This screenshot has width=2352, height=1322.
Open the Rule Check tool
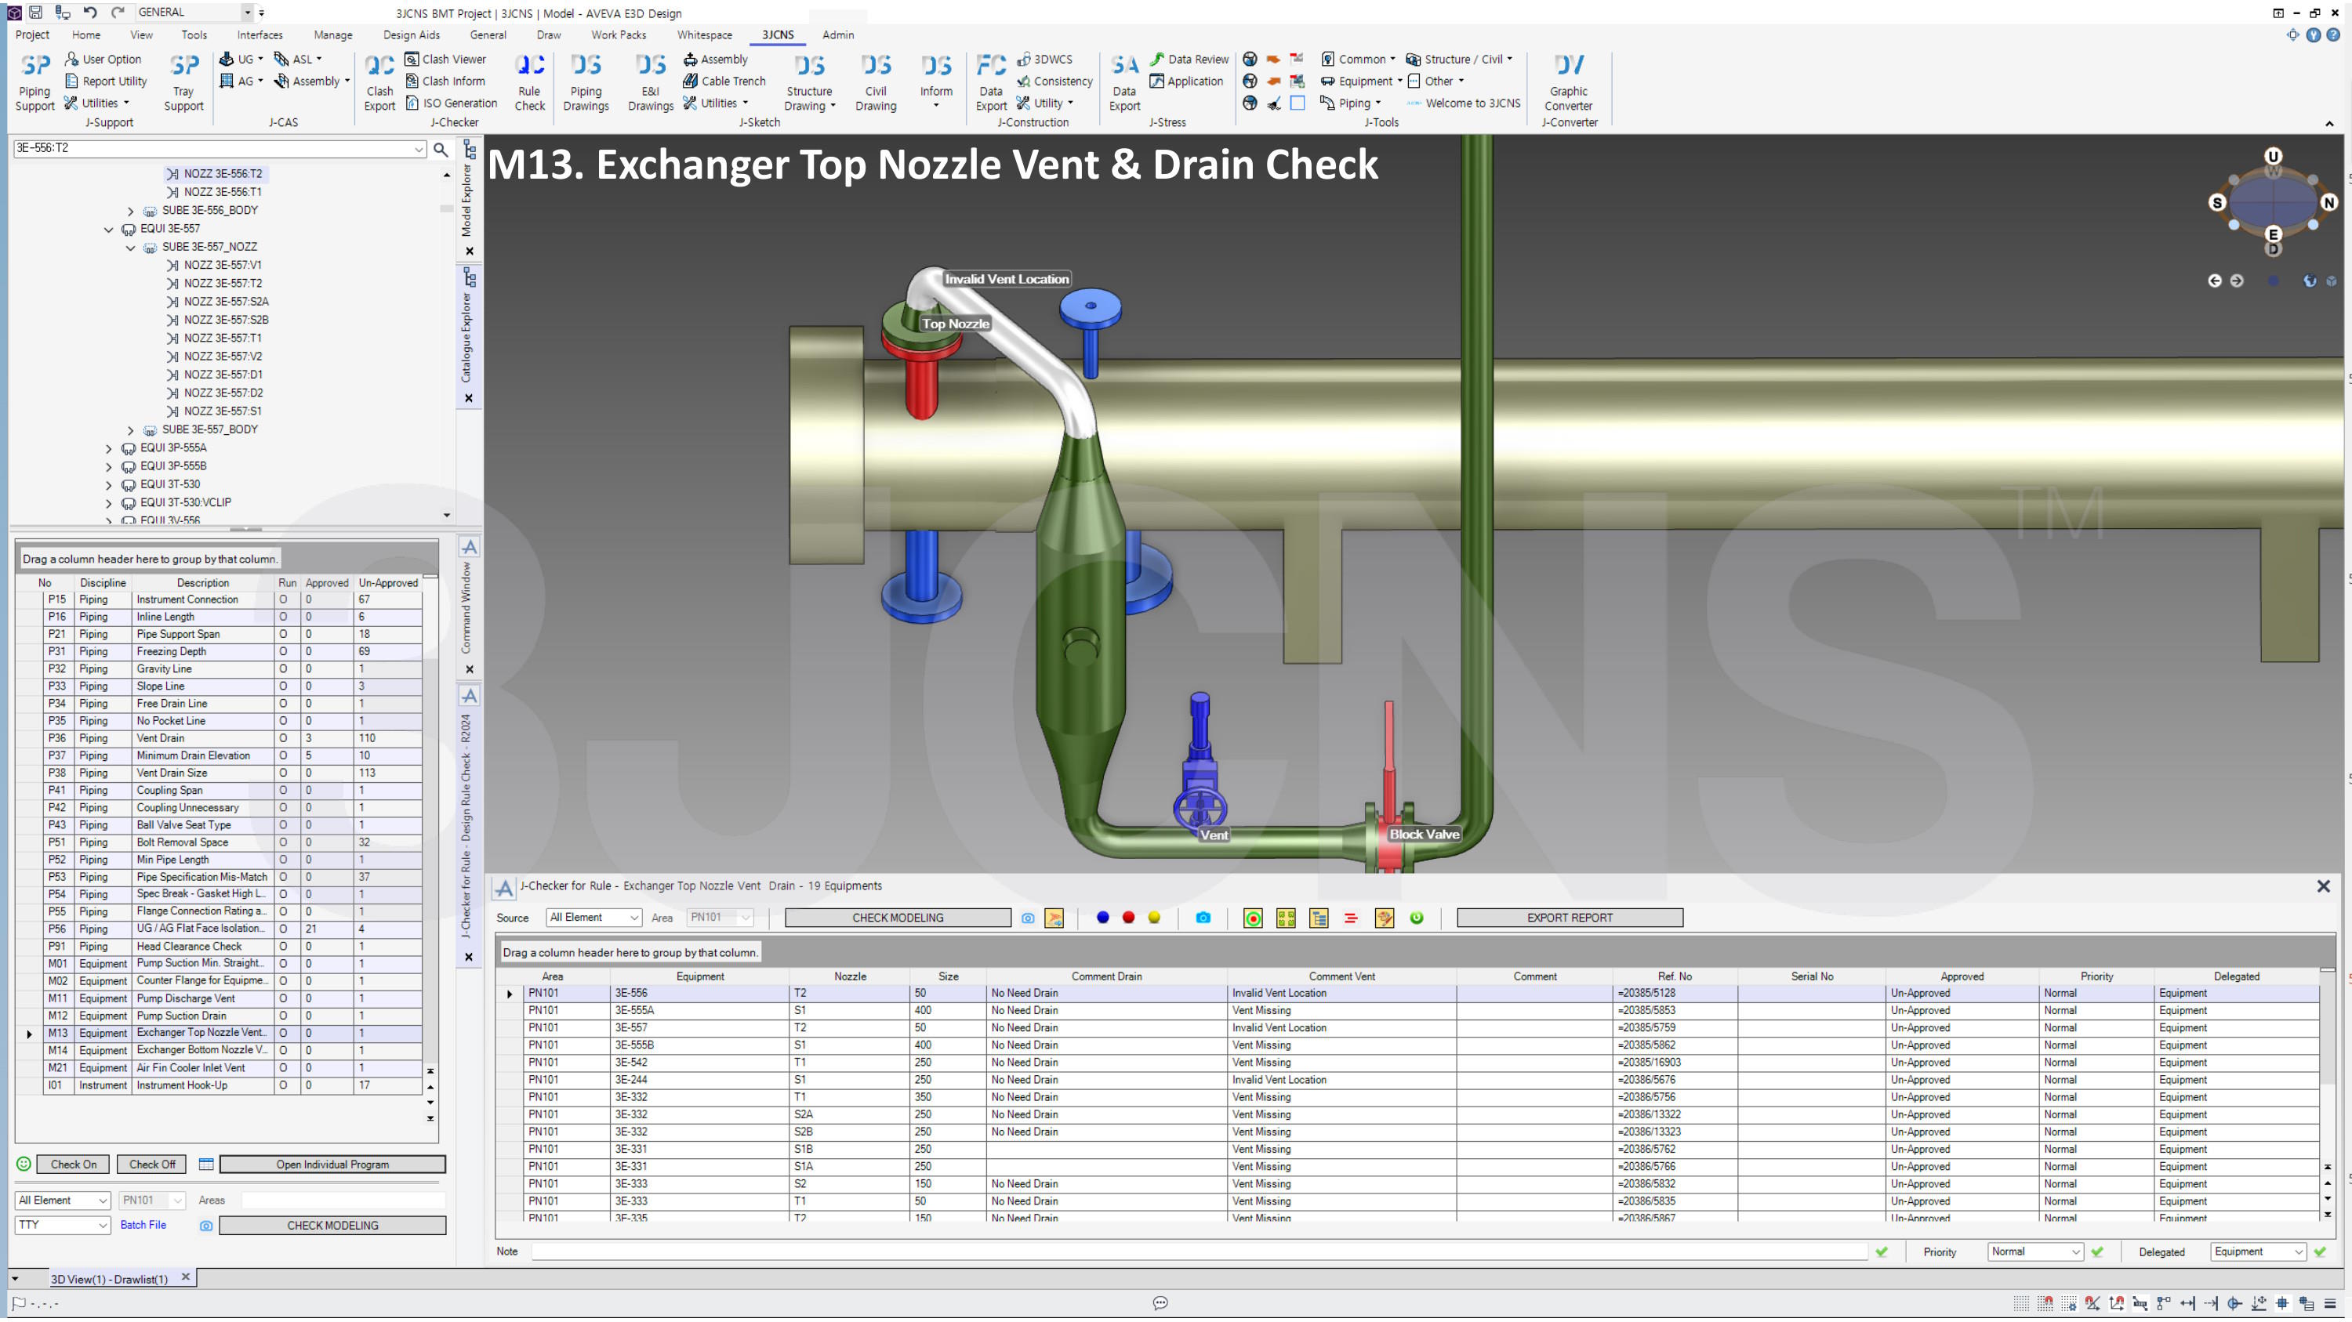[x=529, y=82]
